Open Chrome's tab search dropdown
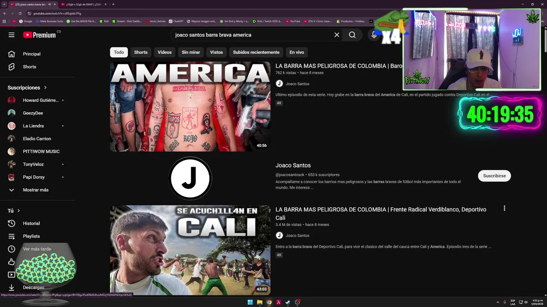 click(4, 4)
